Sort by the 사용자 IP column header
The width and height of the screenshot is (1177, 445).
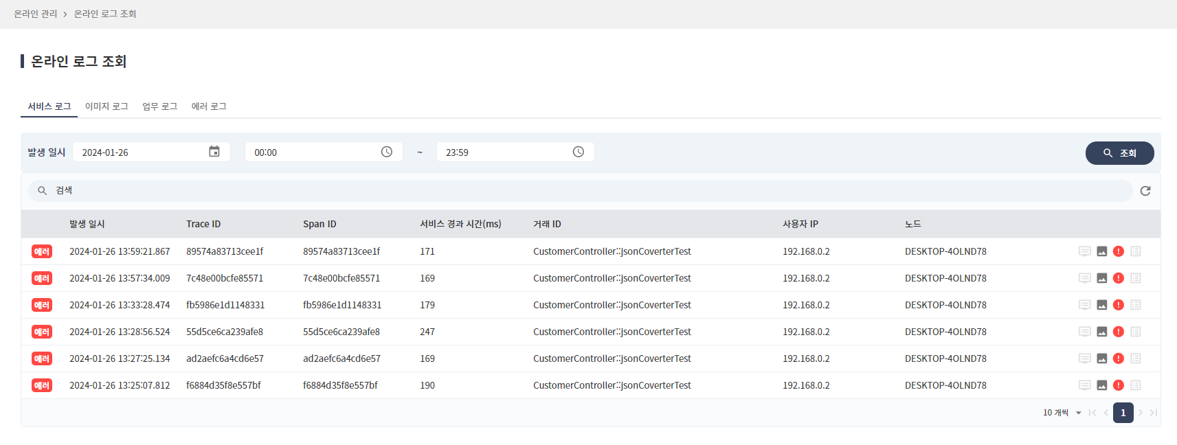pyautogui.click(x=800, y=224)
